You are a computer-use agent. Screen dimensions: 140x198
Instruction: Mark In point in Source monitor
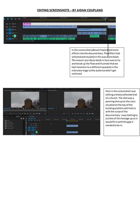14,114
